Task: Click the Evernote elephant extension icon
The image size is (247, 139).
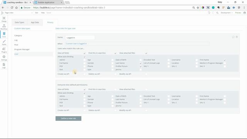Action: [218, 8]
